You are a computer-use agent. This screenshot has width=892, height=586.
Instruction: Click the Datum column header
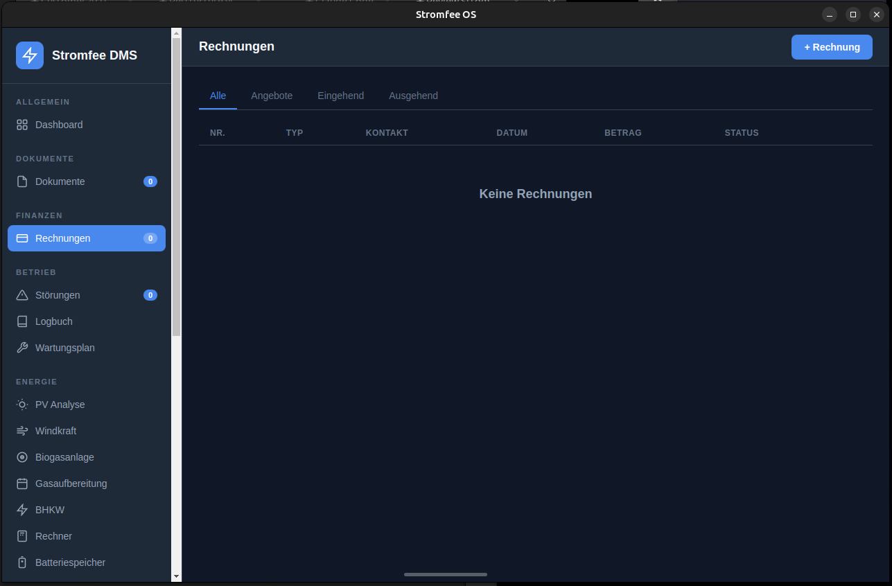[511, 132]
